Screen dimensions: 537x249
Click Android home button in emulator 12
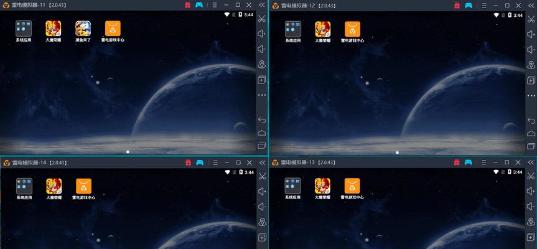[x=531, y=134]
